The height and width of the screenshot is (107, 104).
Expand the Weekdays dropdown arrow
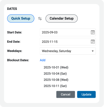[93, 51]
